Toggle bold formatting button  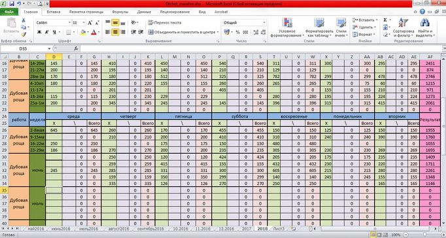[39, 32]
